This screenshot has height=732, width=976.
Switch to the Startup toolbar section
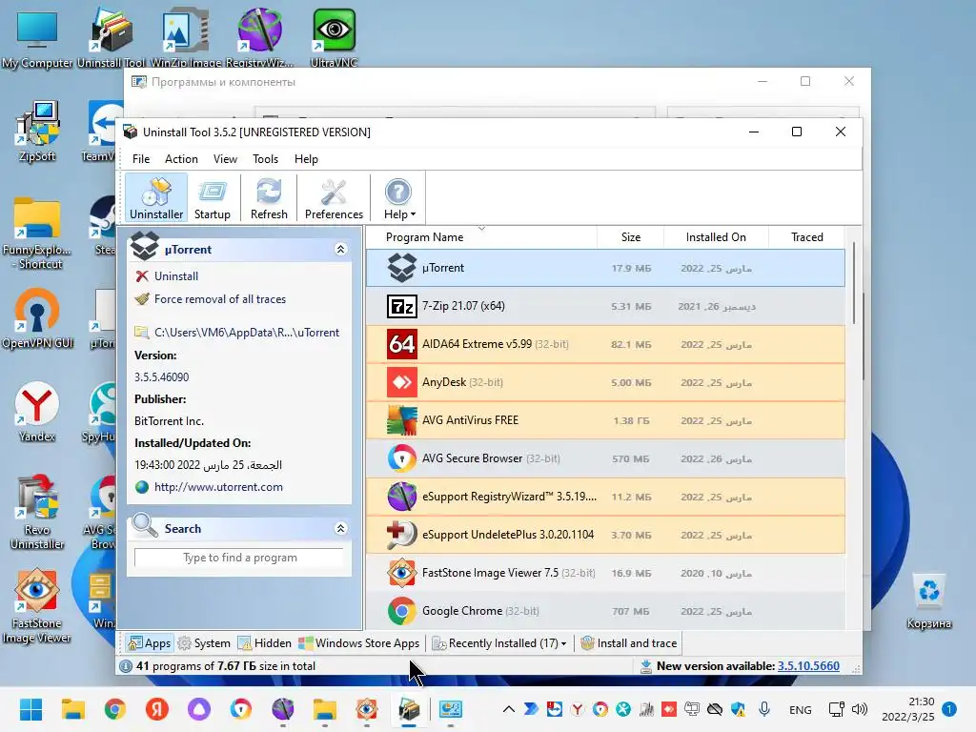213,198
